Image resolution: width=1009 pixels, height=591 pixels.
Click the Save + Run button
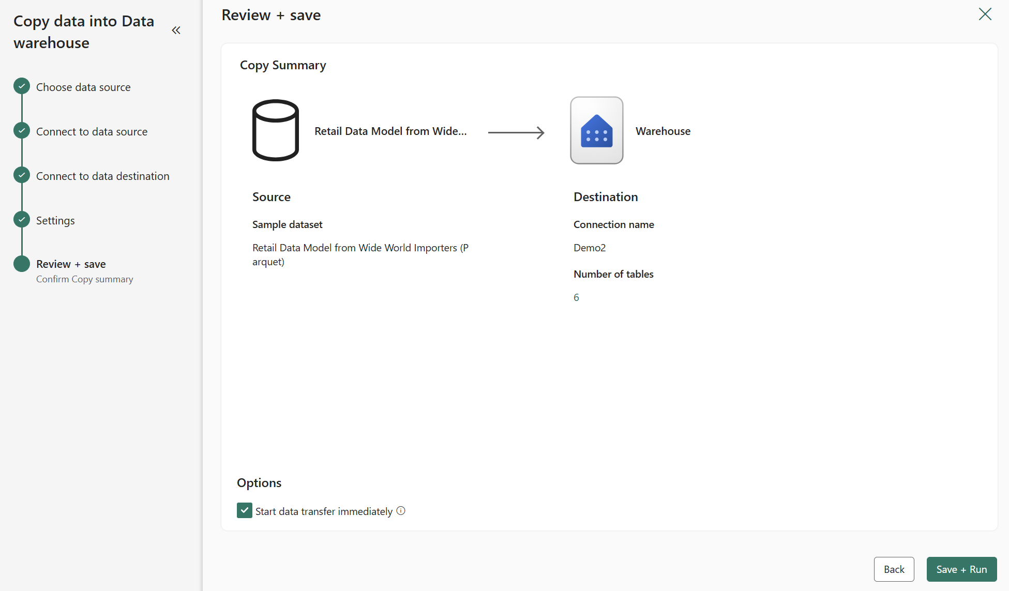point(961,569)
